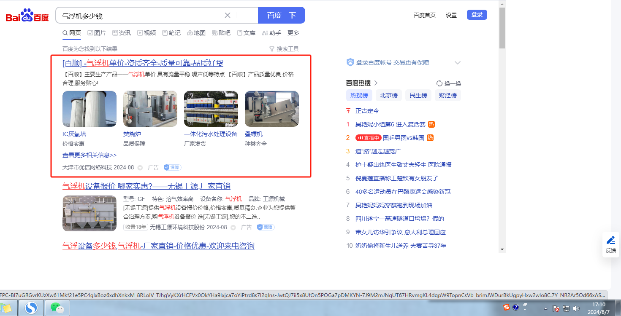The width and height of the screenshot is (621, 316).
Task: Switch to the 财经榜 tab
Action: (448, 95)
